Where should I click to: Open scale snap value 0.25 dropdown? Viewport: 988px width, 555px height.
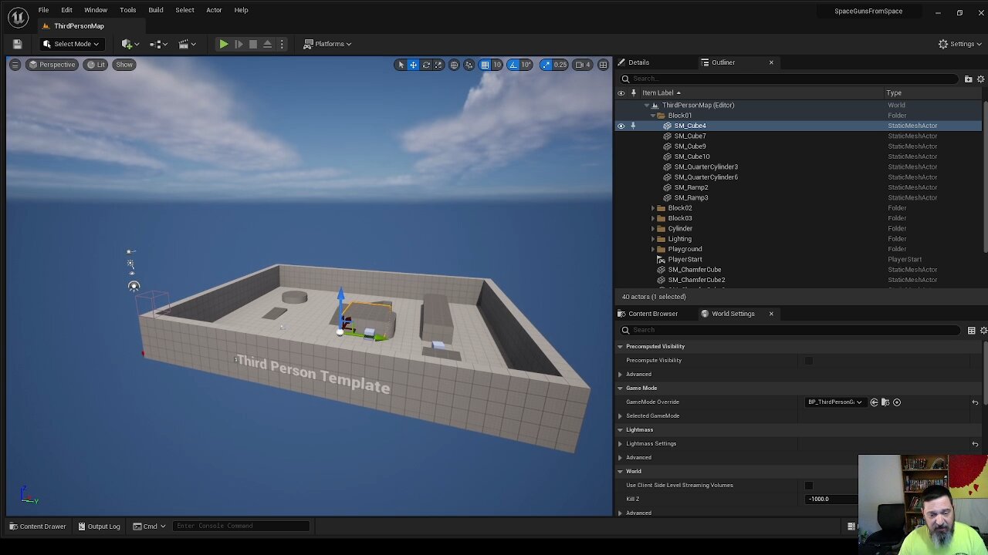point(560,65)
